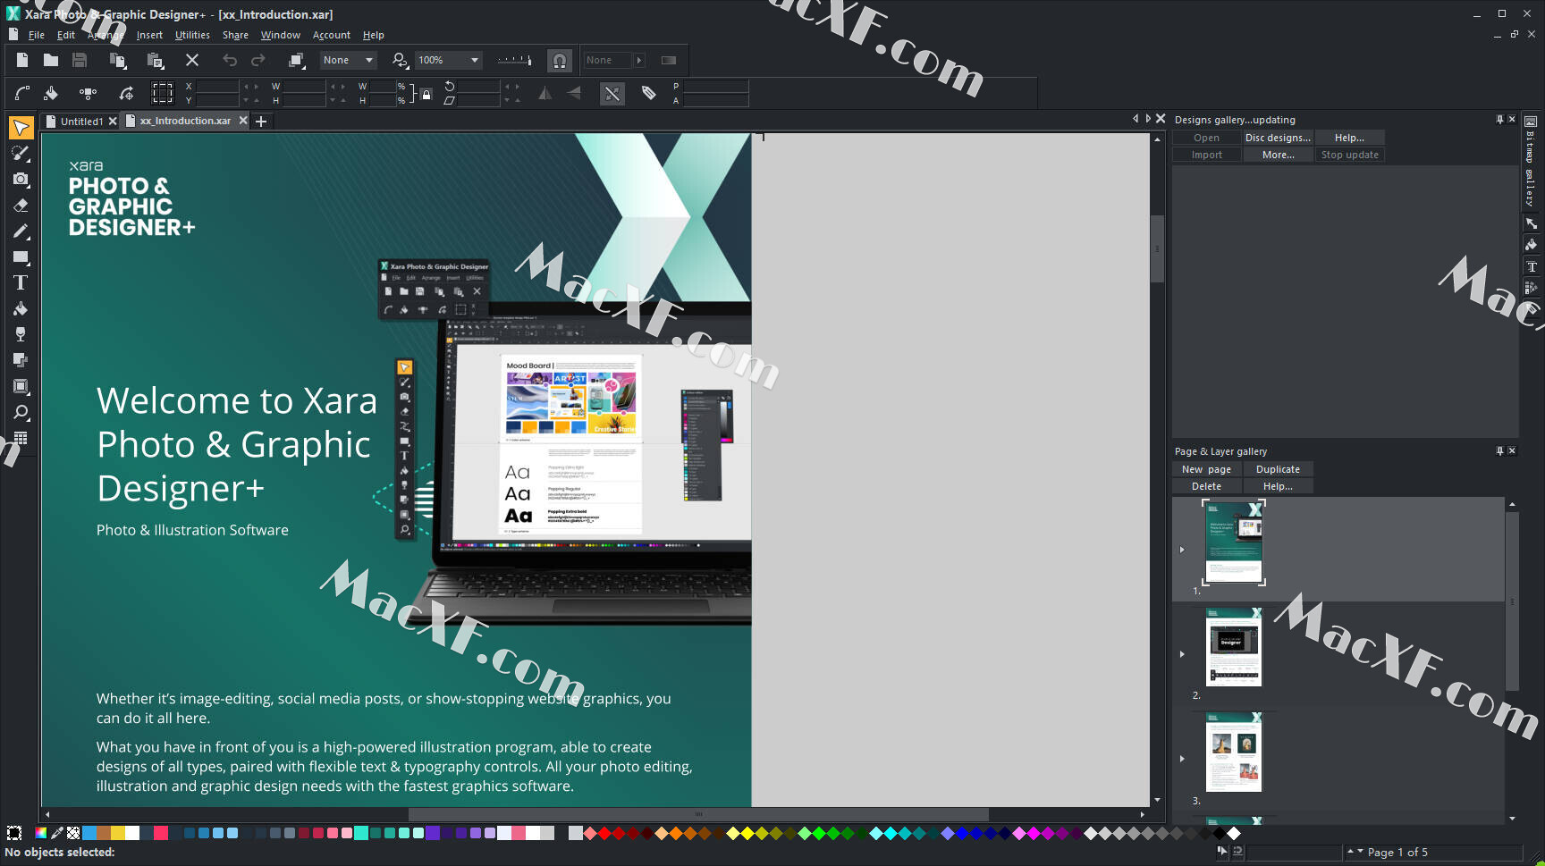Click the flip vertical triangle icon

pyautogui.click(x=574, y=93)
